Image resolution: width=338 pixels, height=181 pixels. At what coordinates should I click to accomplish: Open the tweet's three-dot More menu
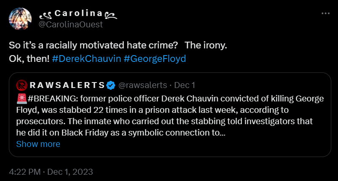click(x=325, y=13)
